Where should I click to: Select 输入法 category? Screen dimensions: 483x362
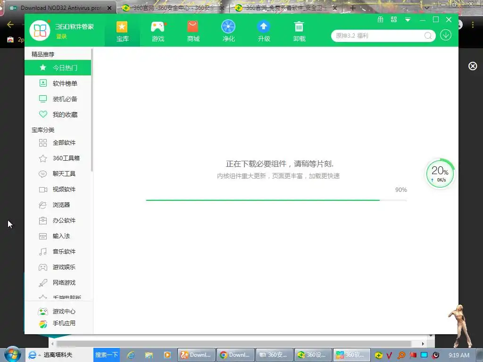point(58,236)
